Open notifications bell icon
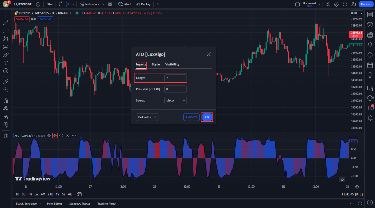Screen dimensions: 375x208 (x=370, y=118)
